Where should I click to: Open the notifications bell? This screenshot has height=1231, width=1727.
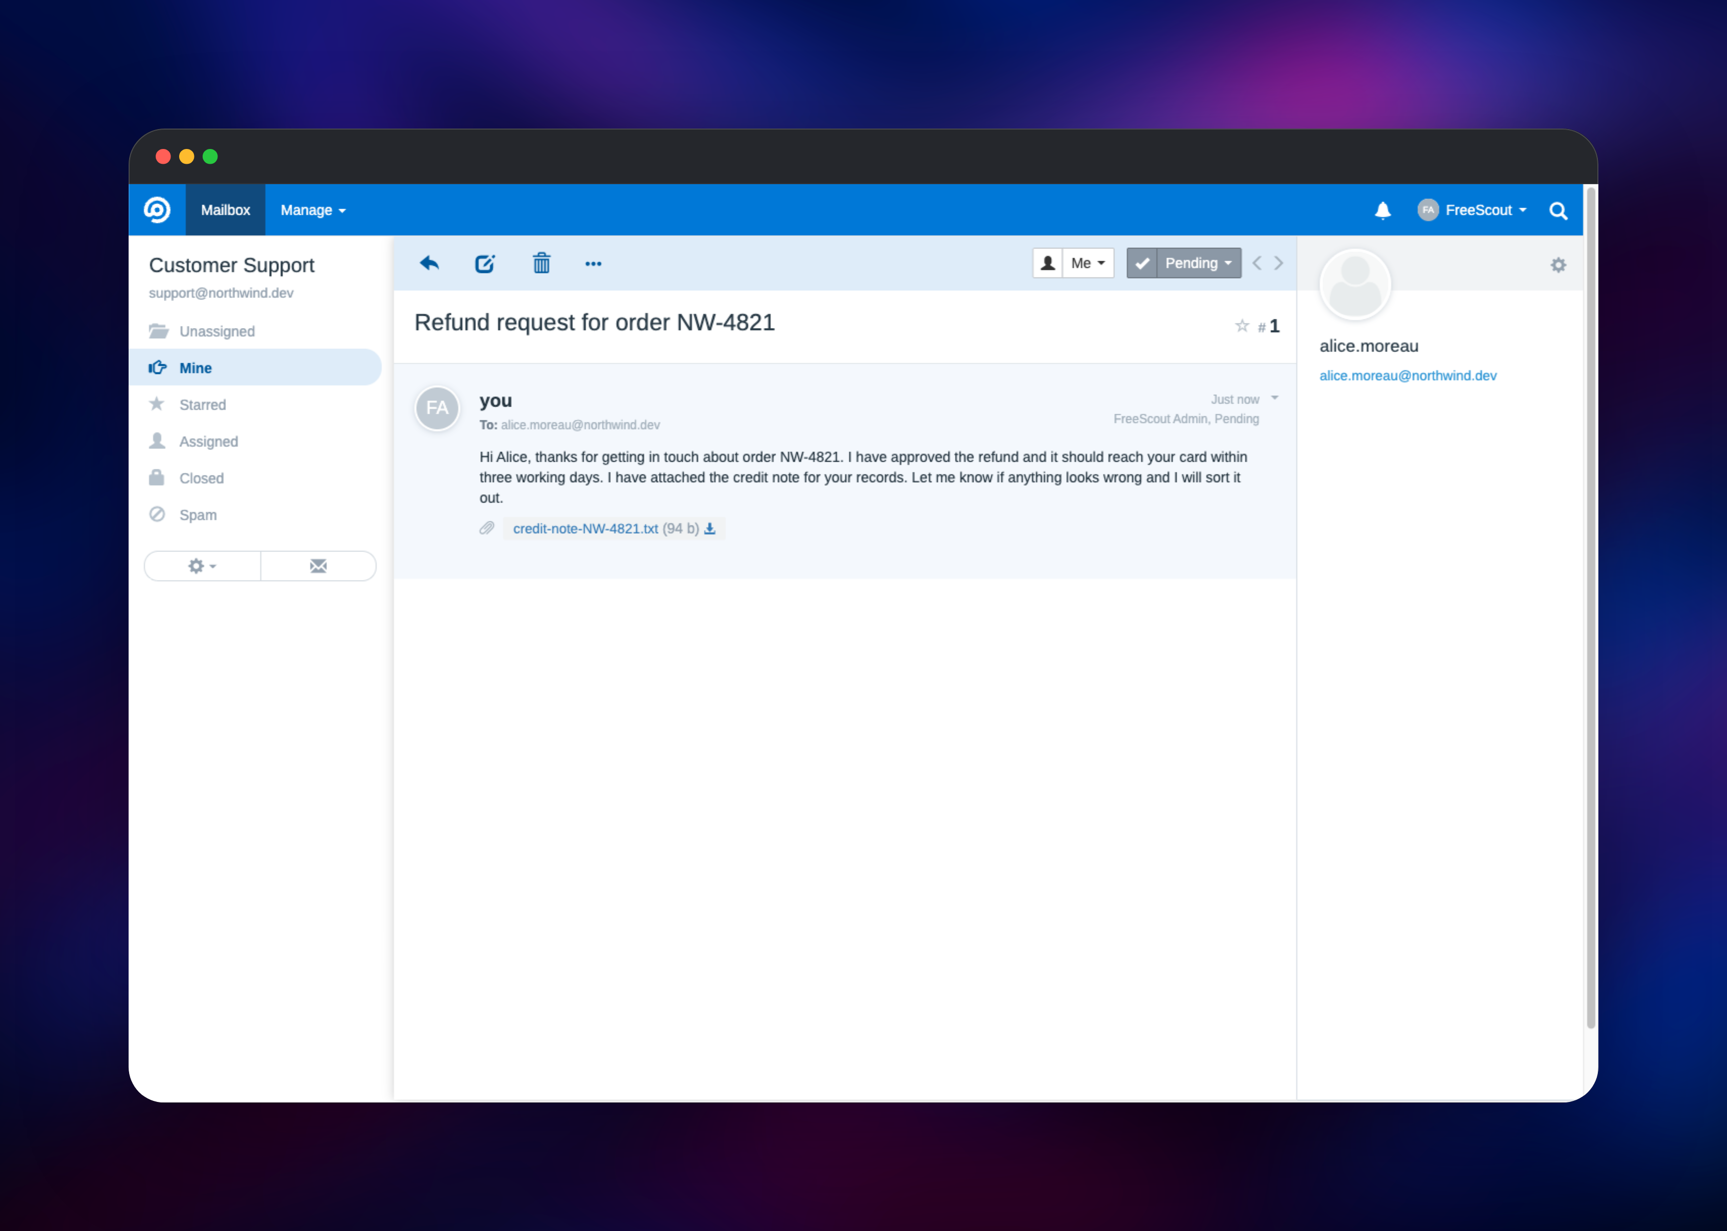pyautogui.click(x=1383, y=210)
